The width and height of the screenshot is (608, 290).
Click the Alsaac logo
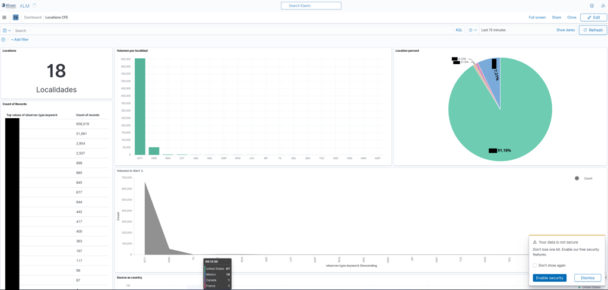(x=9, y=6)
